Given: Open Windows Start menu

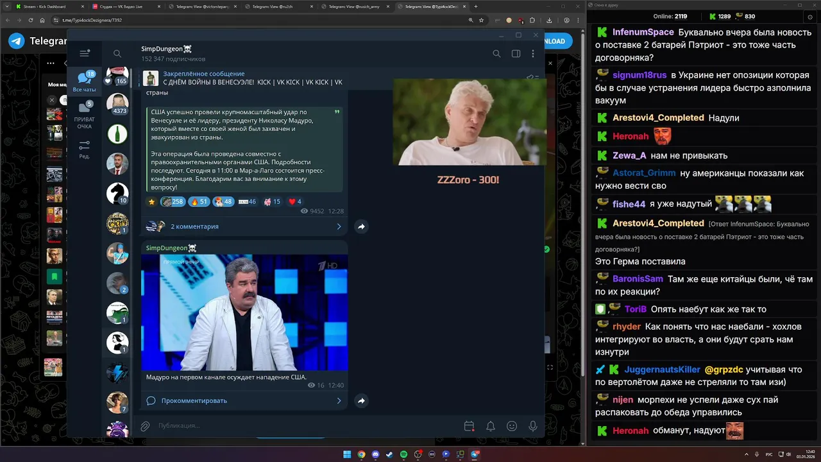Looking at the screenshot, I should (347, 454).
